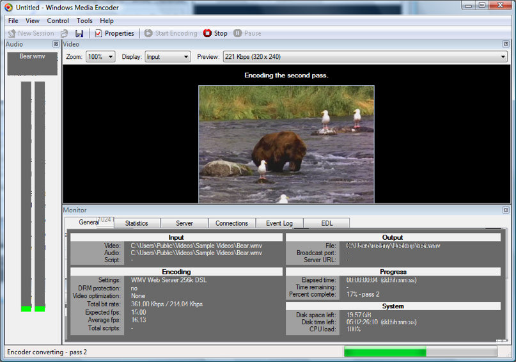Click the Save session floppy icon
This screenshot has height=362, width=516.
coord(79,33)
